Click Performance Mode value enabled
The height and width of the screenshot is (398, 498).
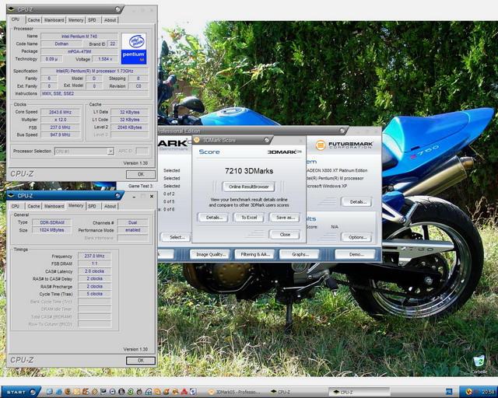pos(133,230)
